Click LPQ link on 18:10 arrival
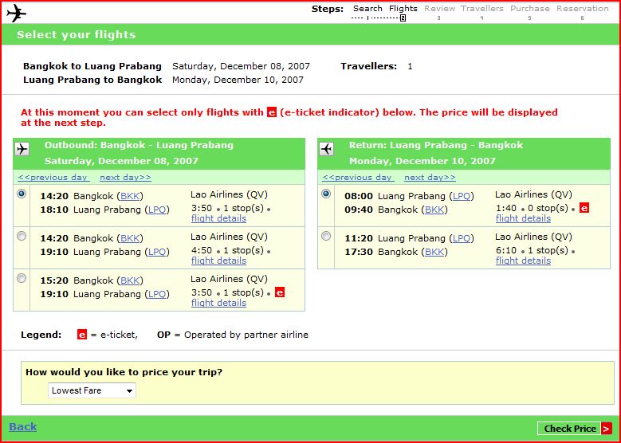 point(157,210)
